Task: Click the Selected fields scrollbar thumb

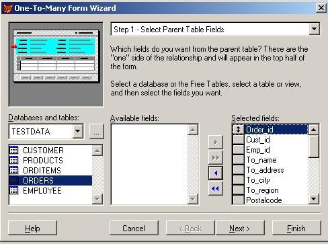Action: [x=313, y=147]
